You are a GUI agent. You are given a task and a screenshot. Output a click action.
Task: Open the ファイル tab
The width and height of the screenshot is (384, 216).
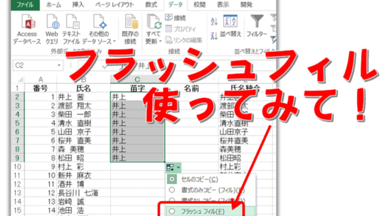[25, 4]
